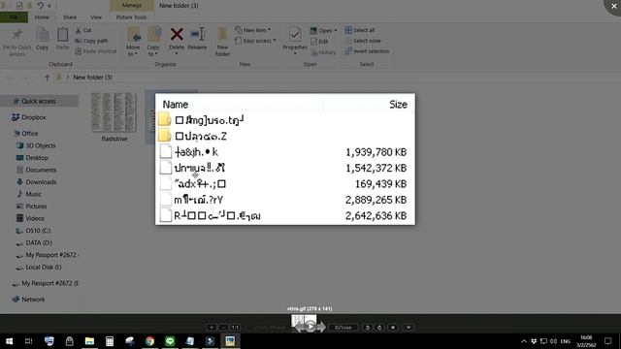Switch to the View ribbon tab
Image resolution: width=621 pixels, height=349 pixels.
(x=96, y=17)
